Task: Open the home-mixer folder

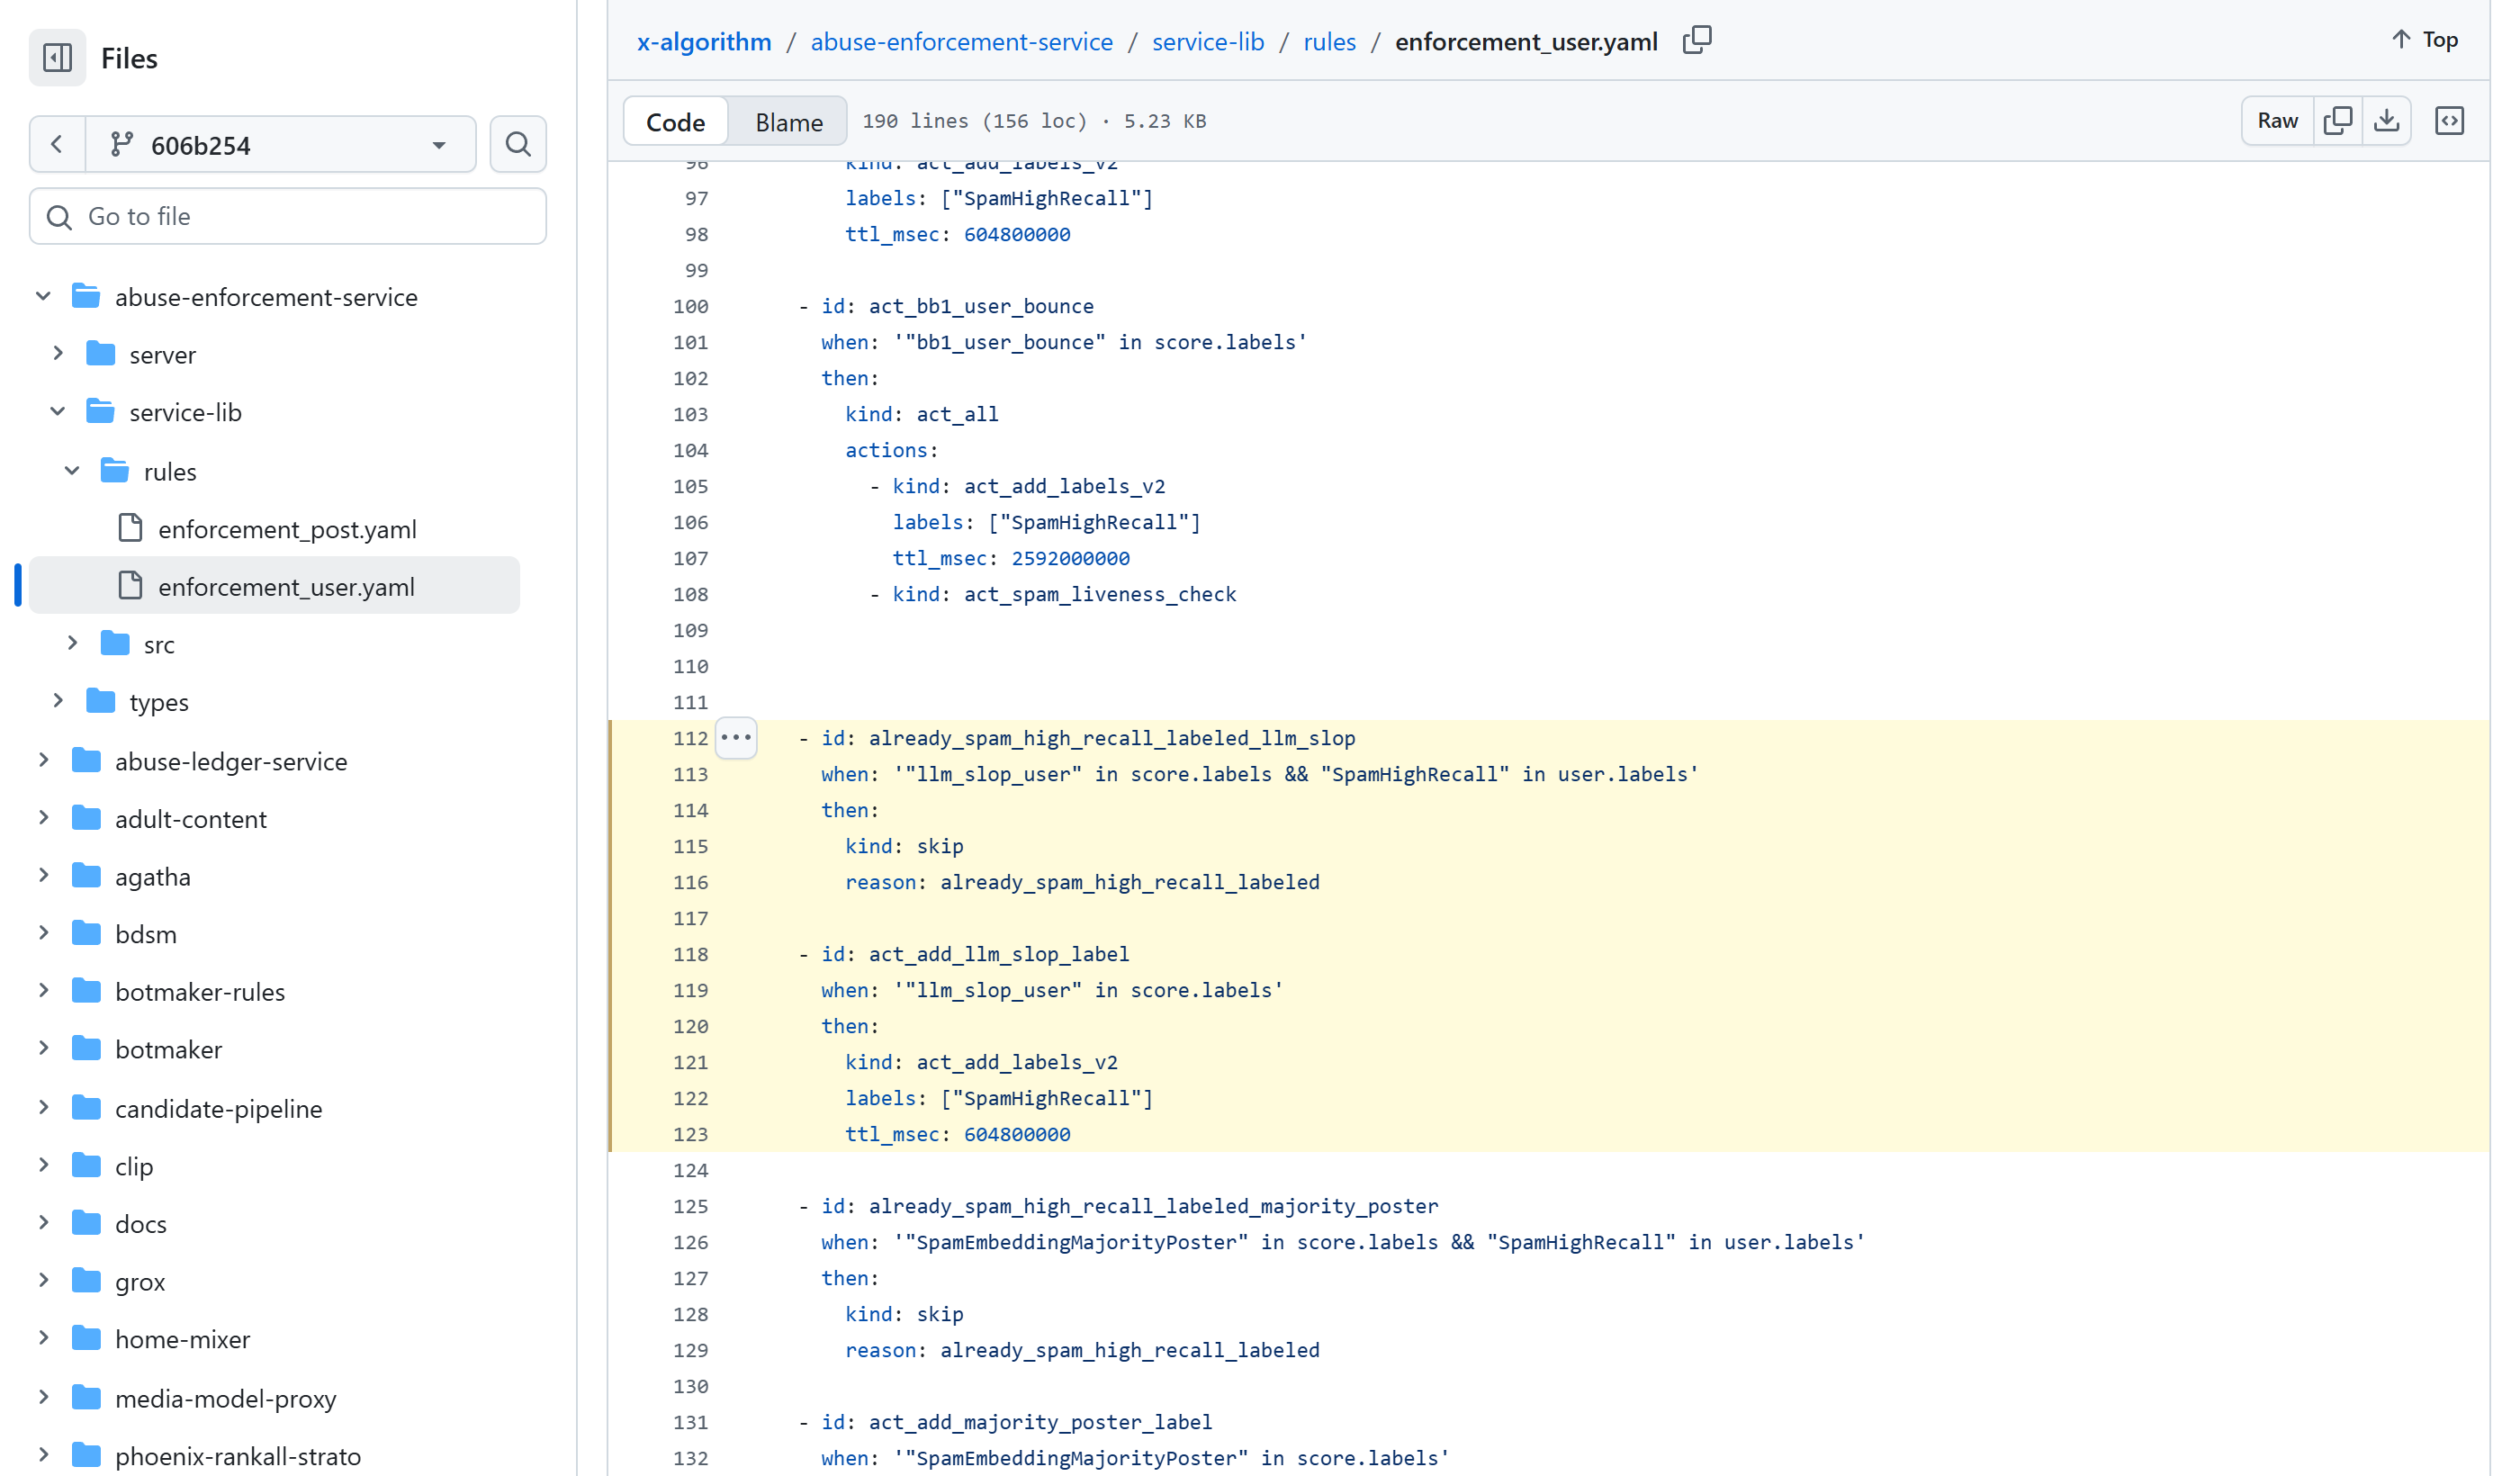Action: [x=182, y=1339]
